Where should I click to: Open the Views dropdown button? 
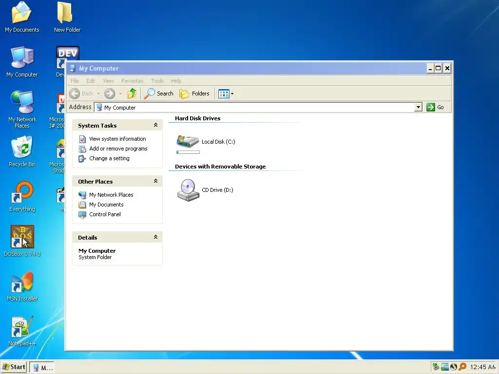point(226,93)
